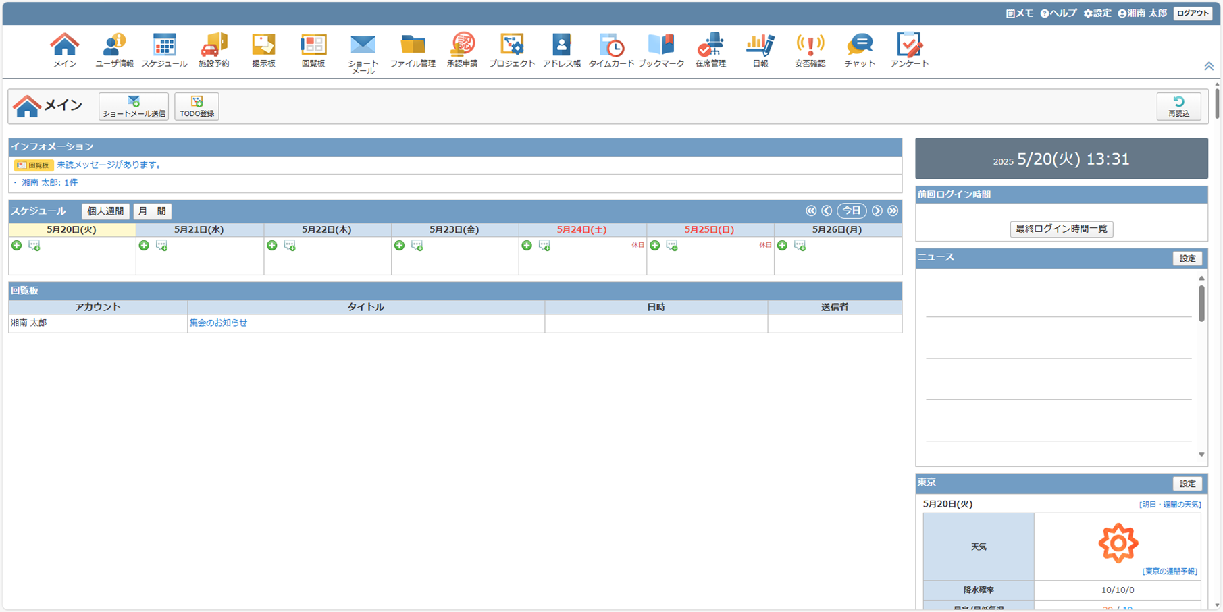Open 東京の週間予報 link

coord(1170,572)
